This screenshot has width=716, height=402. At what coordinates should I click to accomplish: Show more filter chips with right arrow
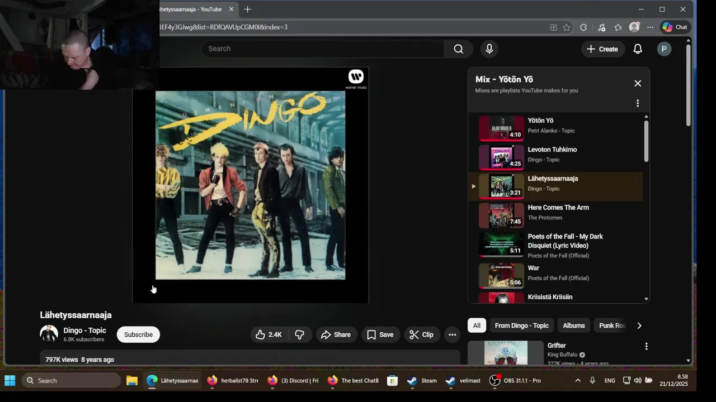point(639,326)
